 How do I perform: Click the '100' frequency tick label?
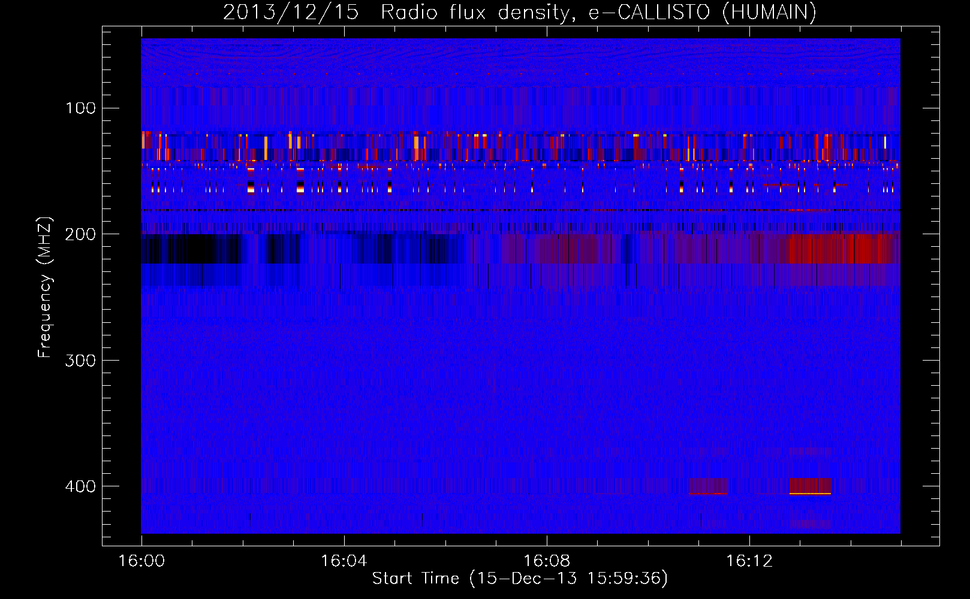tap(81, 108)
